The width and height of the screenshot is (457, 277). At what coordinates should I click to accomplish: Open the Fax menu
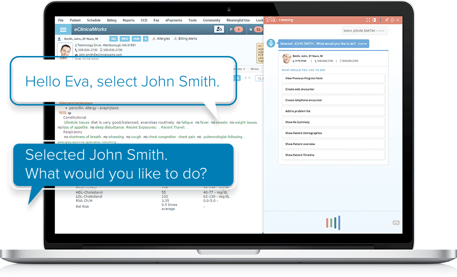156,20
